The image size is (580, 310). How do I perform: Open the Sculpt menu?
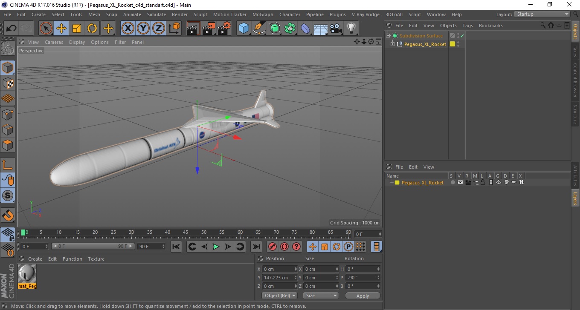click(200, 14)
